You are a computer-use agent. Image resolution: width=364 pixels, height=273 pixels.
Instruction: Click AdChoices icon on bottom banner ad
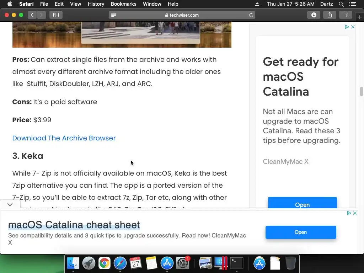click(349, 213)
